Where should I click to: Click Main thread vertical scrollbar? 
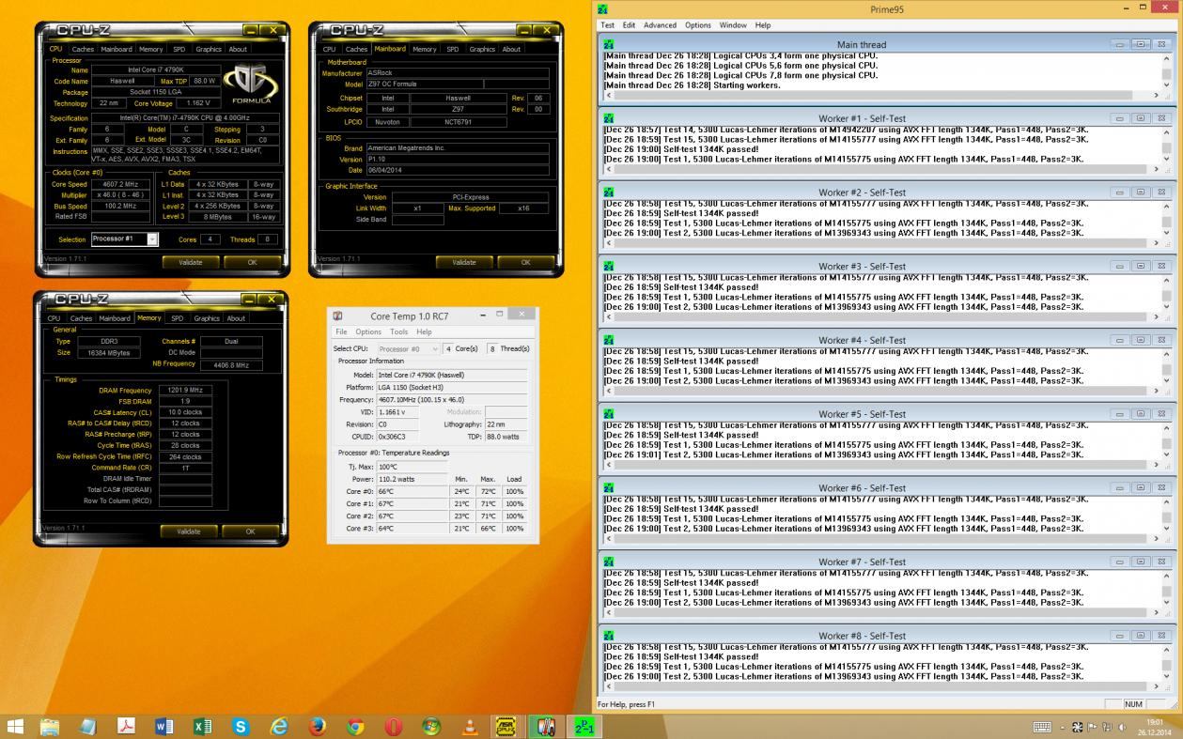1166,71
